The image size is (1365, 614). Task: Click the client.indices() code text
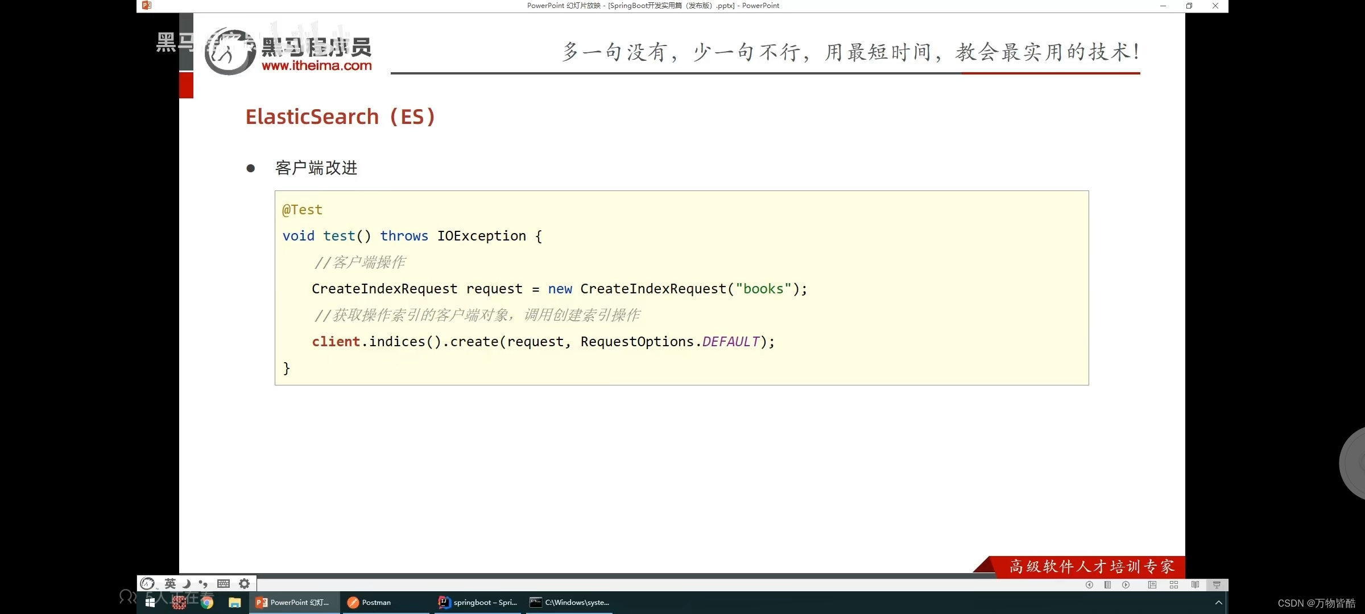click(x=377, y=342)
